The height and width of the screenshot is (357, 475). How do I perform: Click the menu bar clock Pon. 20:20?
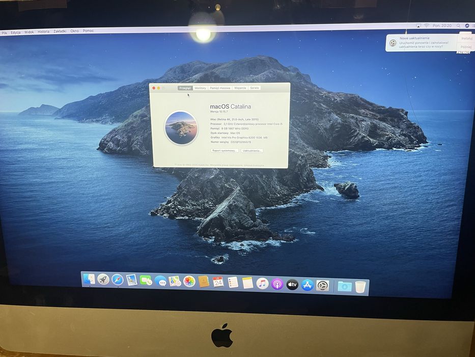click(442, 26)
